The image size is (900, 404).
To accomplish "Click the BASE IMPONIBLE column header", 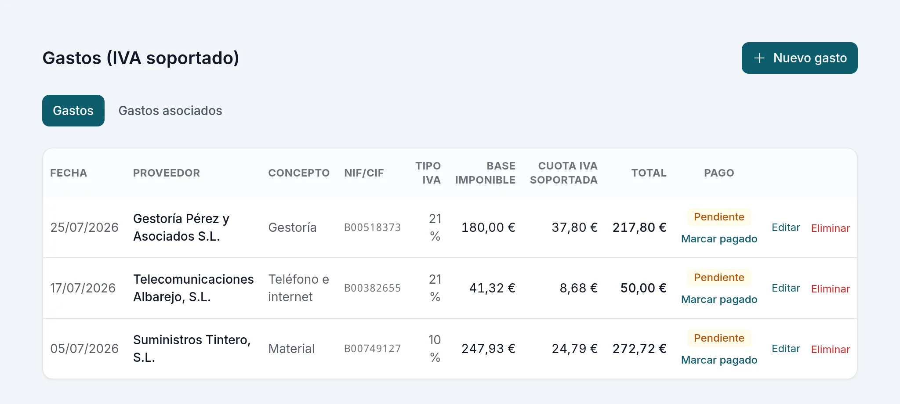I will 485,173.
